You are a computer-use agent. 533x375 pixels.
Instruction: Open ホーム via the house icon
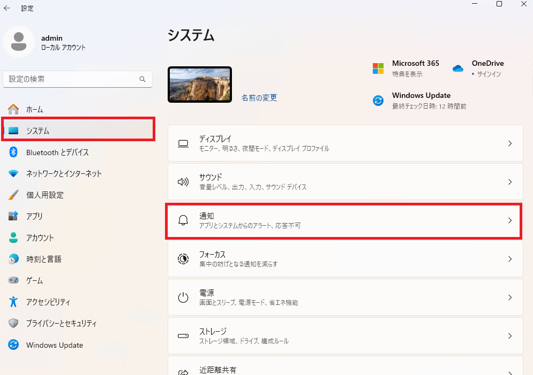click(13, 109)
